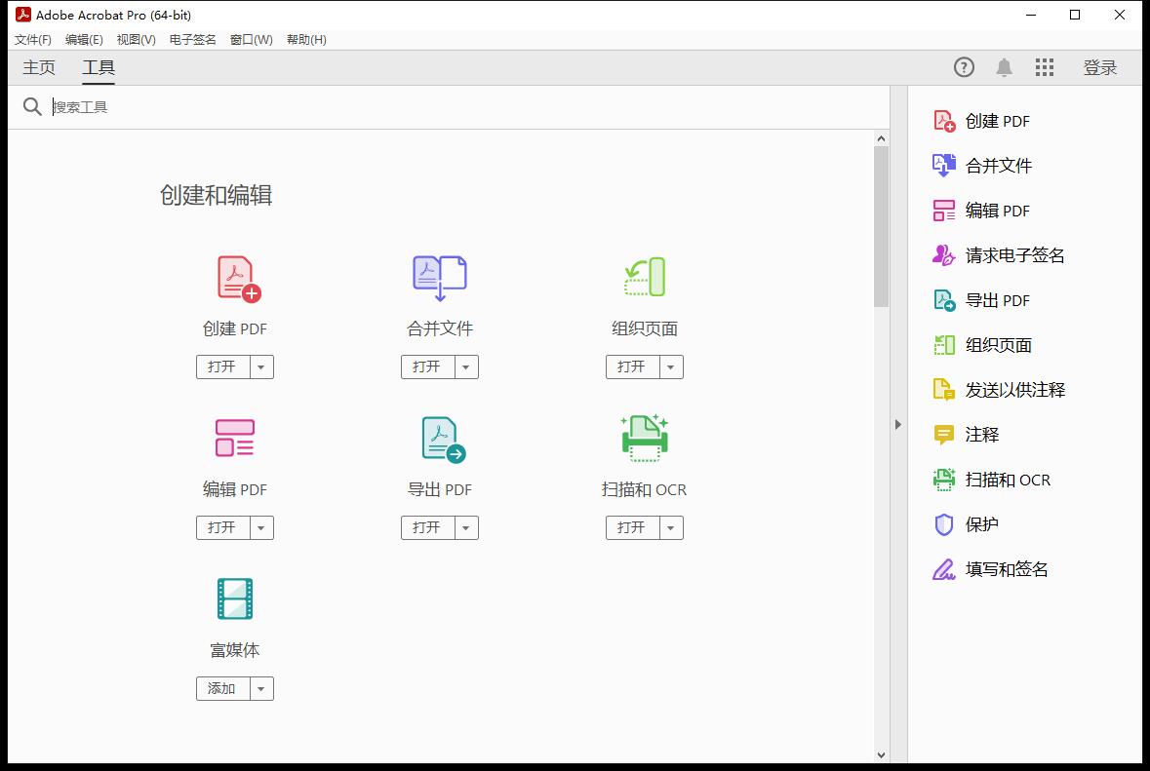The image size is (1150, 771).
Task: Click the scroll up arrow of tools list
Action: (881, 138)
